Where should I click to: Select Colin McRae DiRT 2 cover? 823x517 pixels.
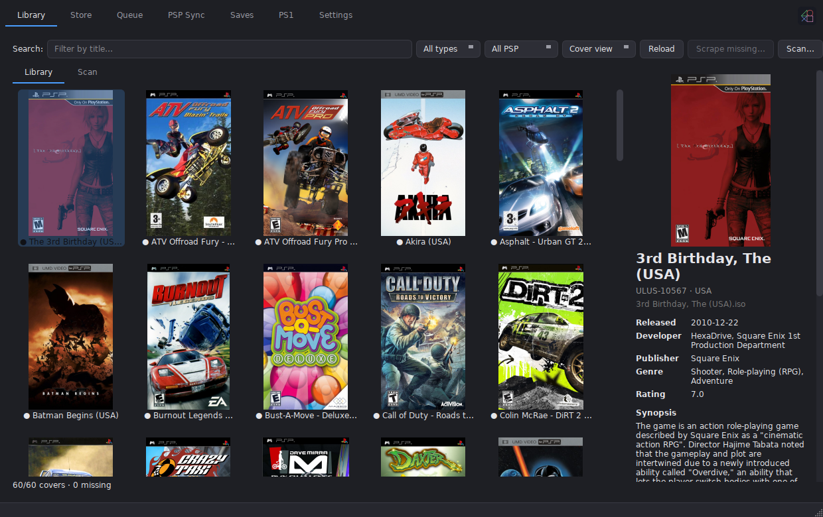[x=541, y=337]
